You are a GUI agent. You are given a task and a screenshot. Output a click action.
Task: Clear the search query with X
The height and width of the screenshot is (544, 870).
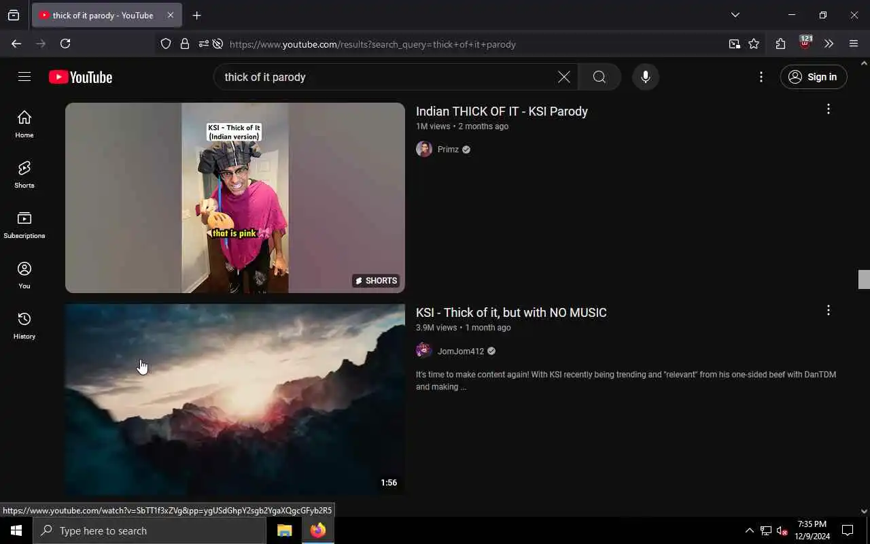(564, 77)
